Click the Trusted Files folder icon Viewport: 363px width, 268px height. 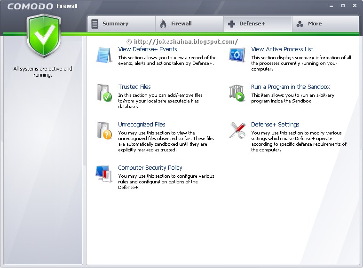click(x=104, y=93)
